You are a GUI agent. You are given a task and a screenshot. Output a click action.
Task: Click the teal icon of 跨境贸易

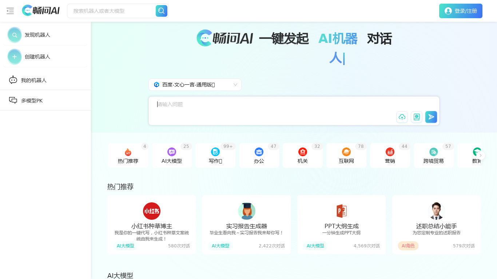[x=434, y=152]
